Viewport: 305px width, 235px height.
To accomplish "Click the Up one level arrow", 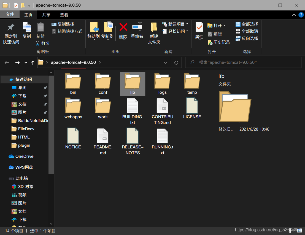I will click(x=33, y=62).
